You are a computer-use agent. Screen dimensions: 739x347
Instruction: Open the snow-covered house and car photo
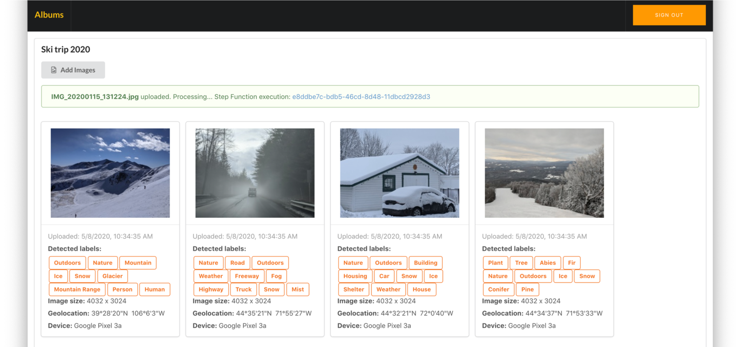(x=400, y=173)
